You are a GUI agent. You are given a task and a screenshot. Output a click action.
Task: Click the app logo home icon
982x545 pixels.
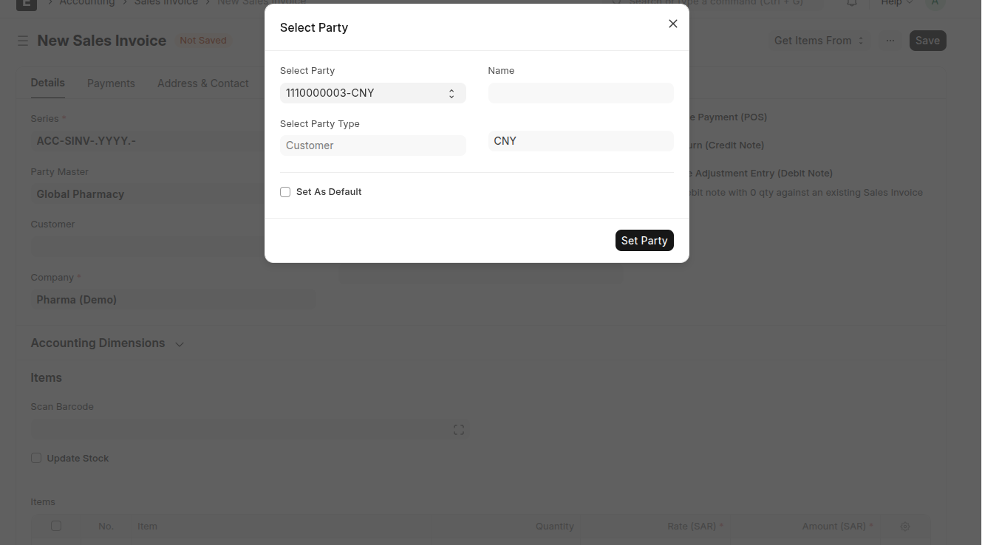point(26,3)
